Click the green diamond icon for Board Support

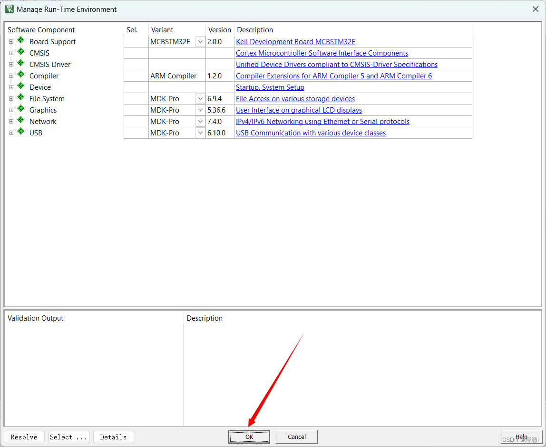coord(21,40)
